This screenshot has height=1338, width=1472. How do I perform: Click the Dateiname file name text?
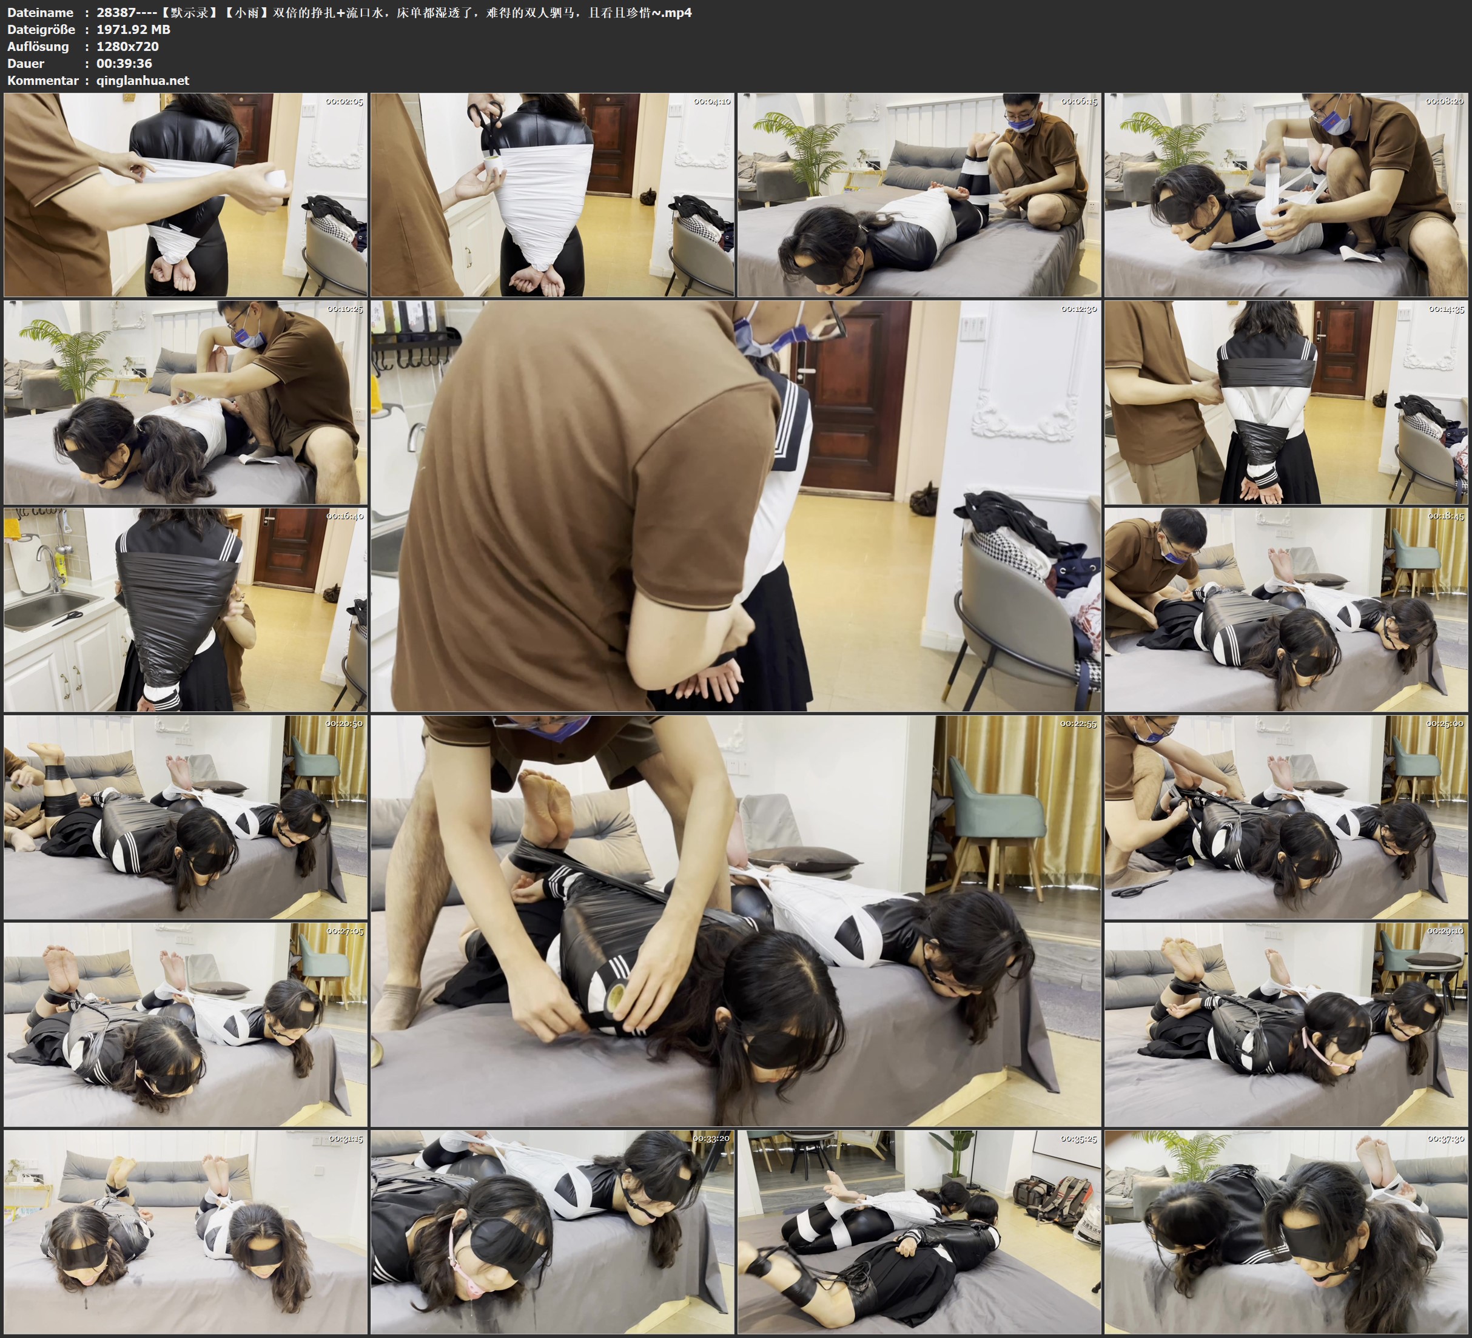[394, 12]
